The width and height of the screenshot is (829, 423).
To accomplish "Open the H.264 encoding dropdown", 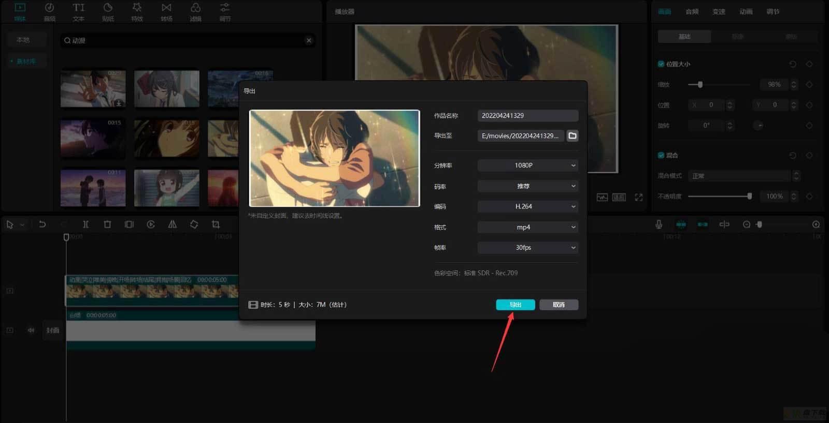I will click(527, 206).
